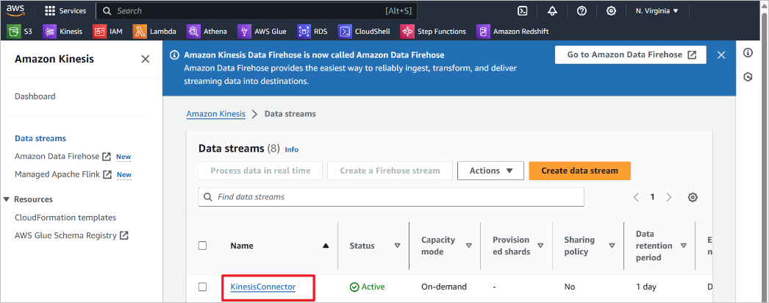Open the AWS logo home
The image size is (769, 303).
pyautogui.click(x=15, y=10)
